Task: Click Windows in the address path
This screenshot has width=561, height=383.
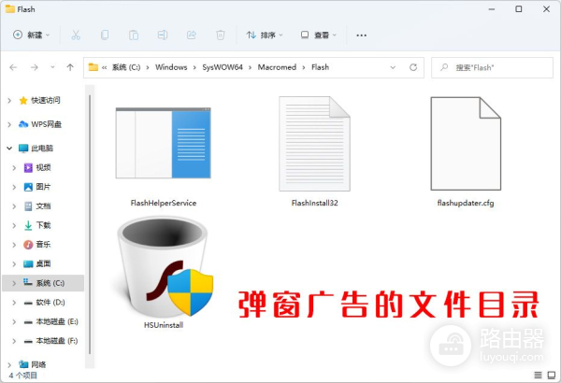Action: point(171,67)
